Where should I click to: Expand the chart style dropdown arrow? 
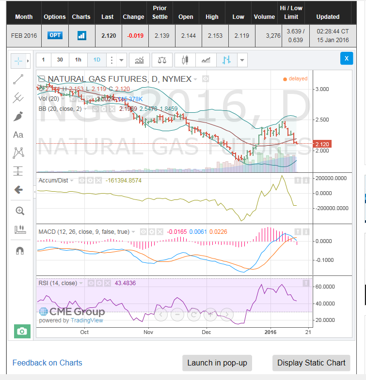click(x=242, y=60)
